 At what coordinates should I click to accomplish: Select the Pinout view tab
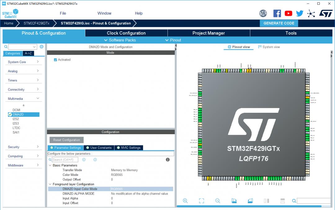pos(239,47)
